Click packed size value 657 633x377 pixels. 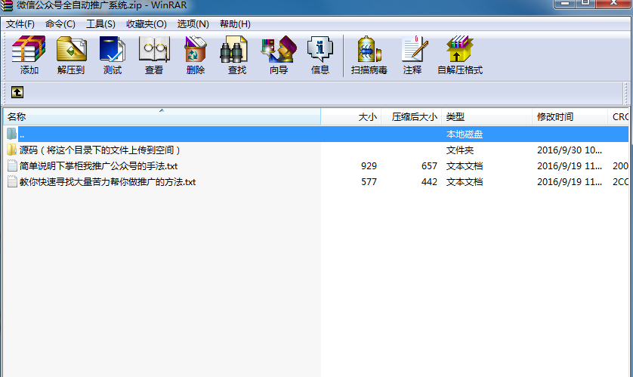(x=429, y=166)
